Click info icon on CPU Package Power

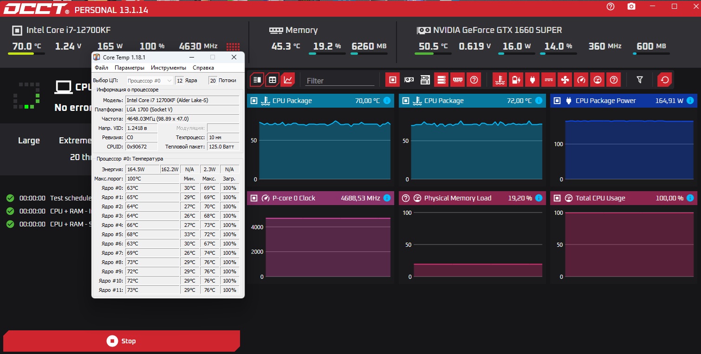coord(690,101)
